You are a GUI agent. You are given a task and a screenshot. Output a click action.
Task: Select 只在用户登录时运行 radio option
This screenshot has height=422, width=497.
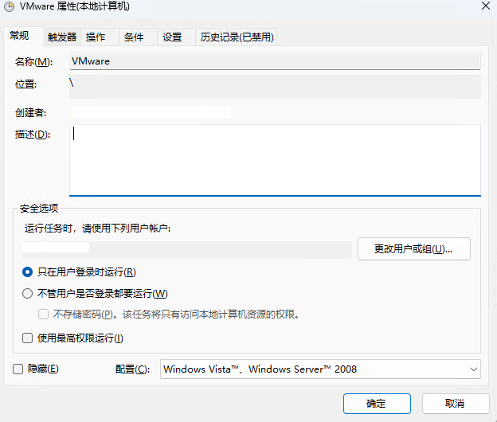pos(28,272)
